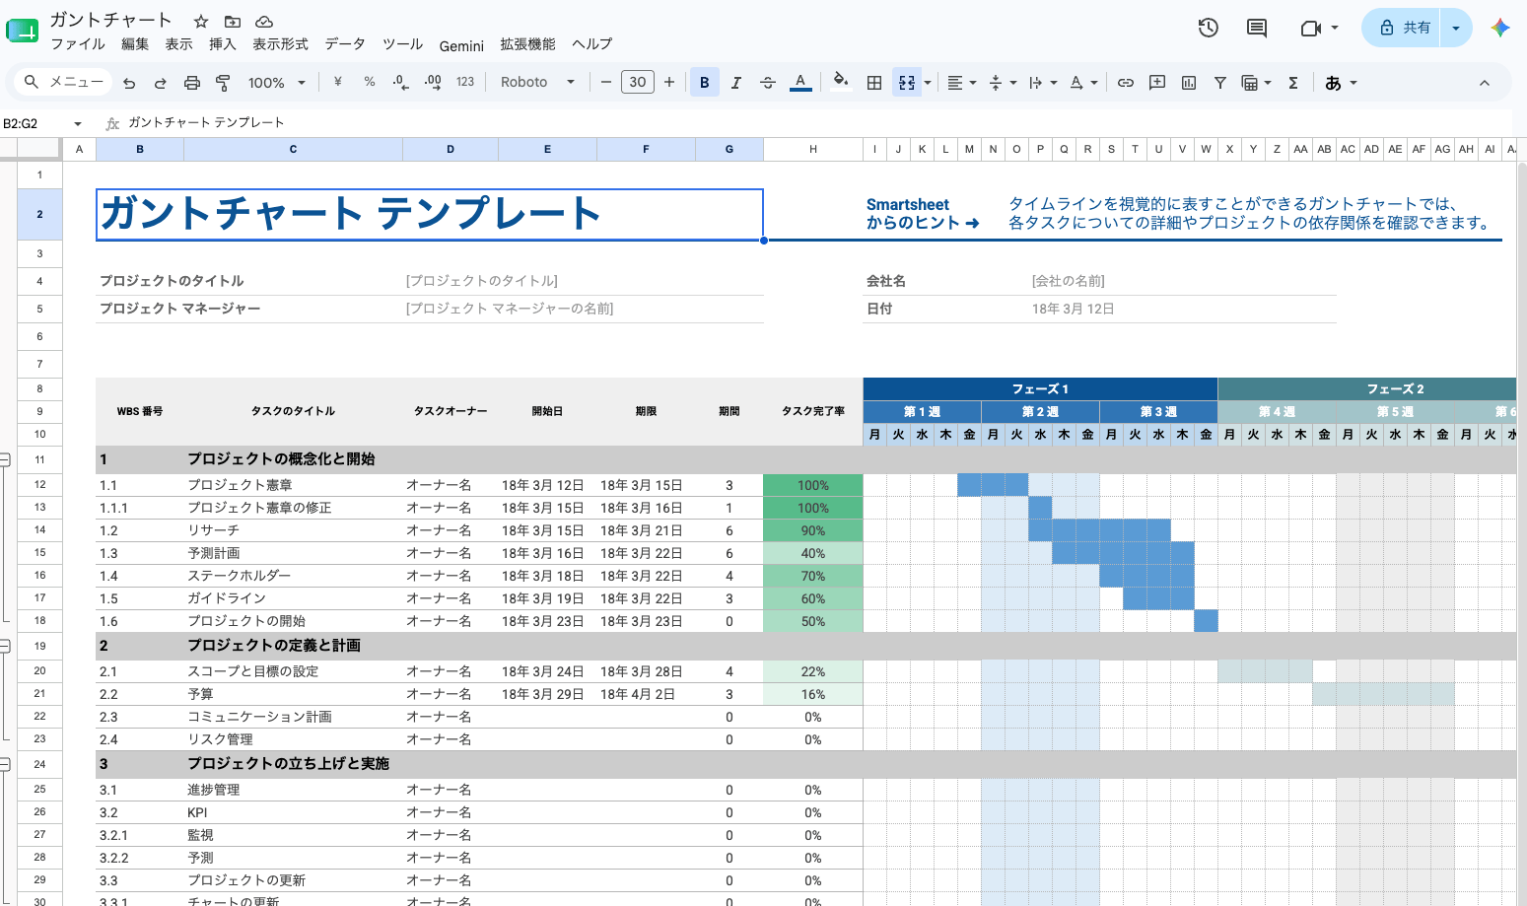Open the functions sigma menu
The width and height of the screenshot is (1527, 906).
click(x=1293, y=83)
